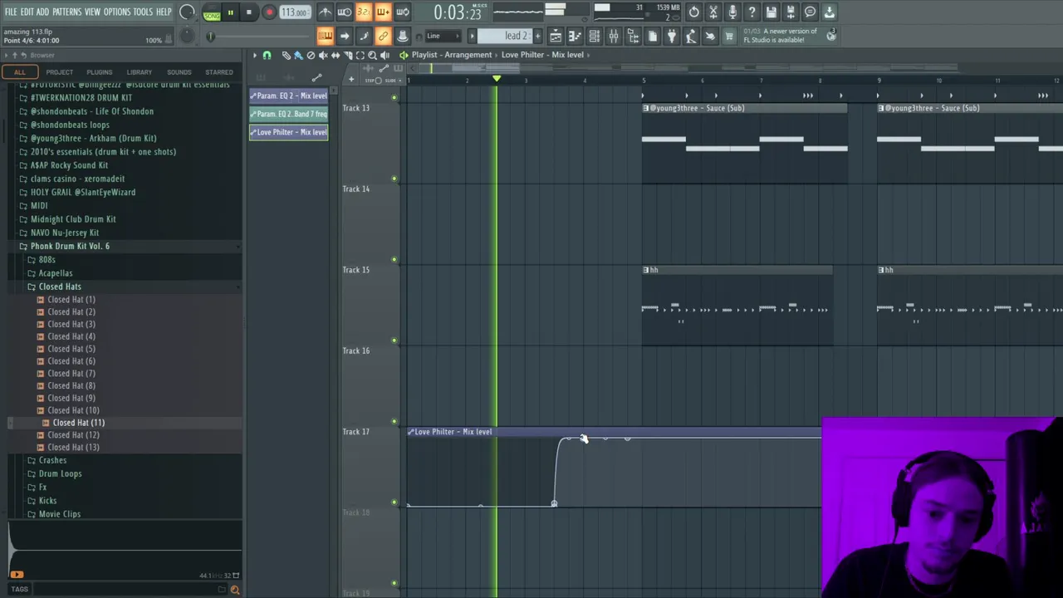Open the PATTERNS menu
1063x598 pixels.
[x=66, y=12]
